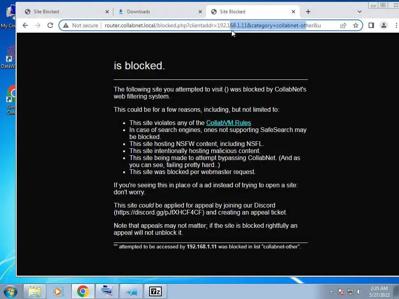Click the Not secure warning icon
This screenshot has width=399, height=299.
66,25
